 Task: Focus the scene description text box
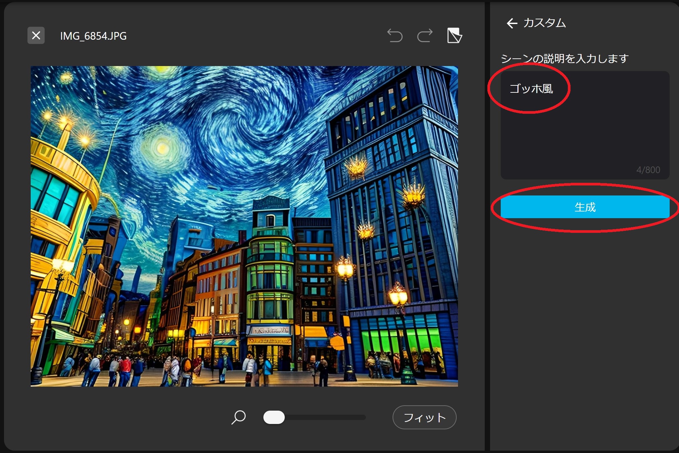point(585,133)
